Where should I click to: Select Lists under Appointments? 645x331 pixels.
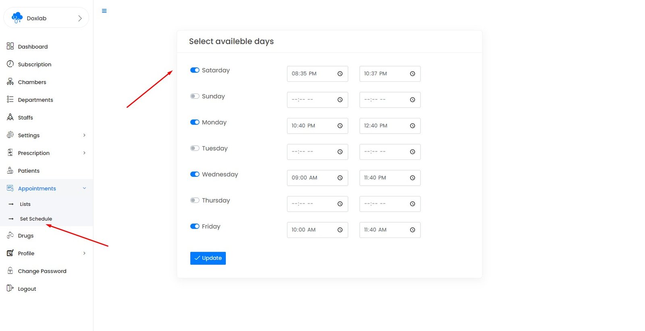25,204
